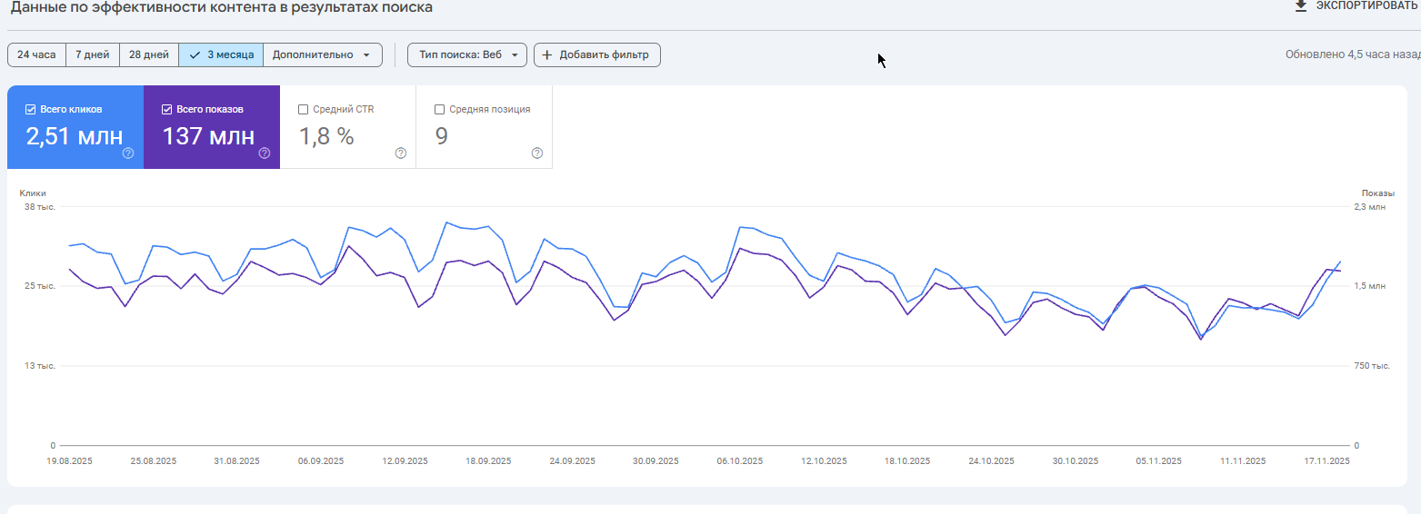Click the ЭКСПОРТИРОВАТЬ button
This screenshot has height=514, width=1421.
[x=1366, y=6]
